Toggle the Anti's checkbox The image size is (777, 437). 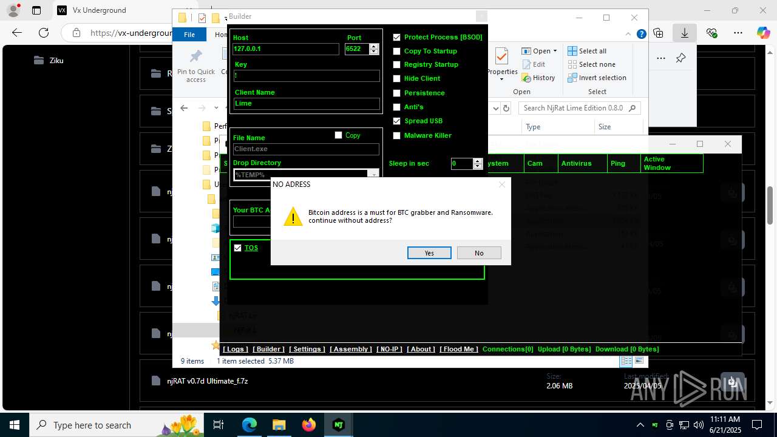pos(397,107)
